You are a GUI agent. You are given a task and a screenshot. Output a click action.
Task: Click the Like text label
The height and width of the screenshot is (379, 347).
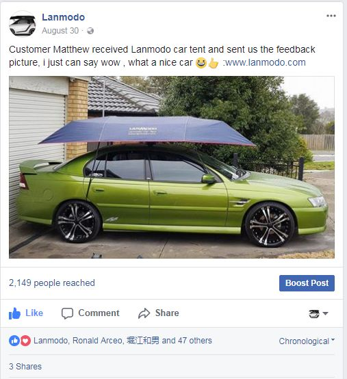(x=34, y=313)
